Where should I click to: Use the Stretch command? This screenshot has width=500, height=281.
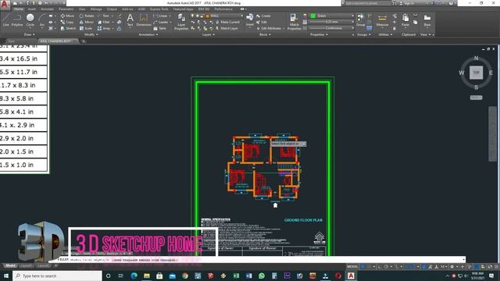point(68,28)
